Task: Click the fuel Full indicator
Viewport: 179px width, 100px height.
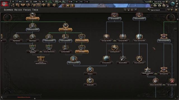Action: [49, 1]
